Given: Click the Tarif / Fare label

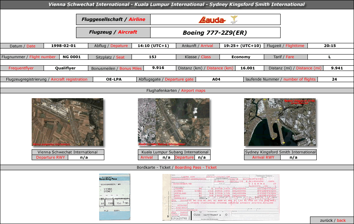Looking at the screenshot, I should tap(286, 57).
